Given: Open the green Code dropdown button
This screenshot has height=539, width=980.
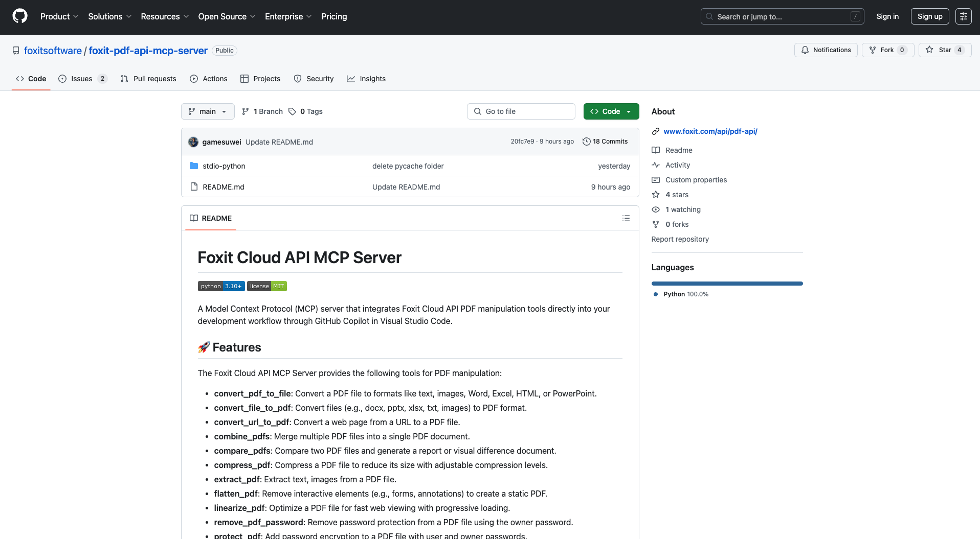Looking at the screenshot, I should [x=611, y=111].
